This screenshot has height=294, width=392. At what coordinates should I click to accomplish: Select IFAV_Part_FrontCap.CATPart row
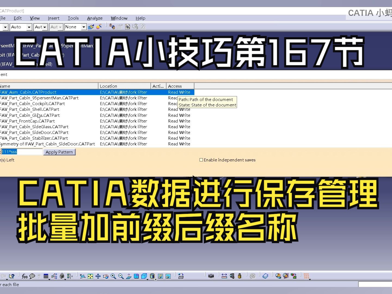97,121
